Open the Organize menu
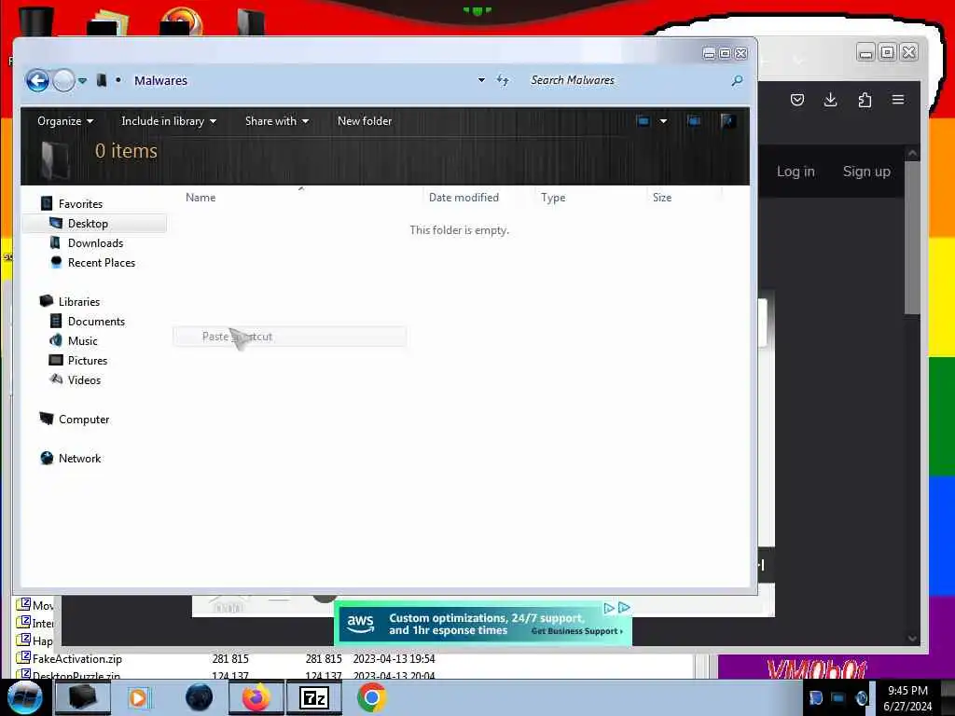 (65, 120)
